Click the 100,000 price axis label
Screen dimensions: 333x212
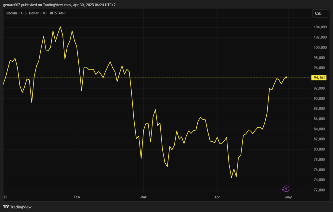pyautogui.click(x=319, y=48)
